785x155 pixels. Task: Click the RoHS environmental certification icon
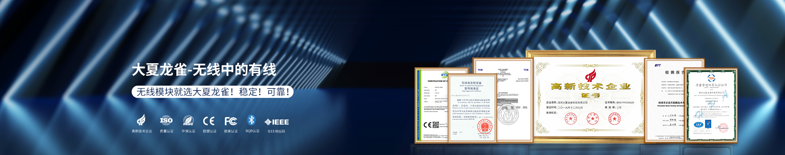tap(188, 121)
